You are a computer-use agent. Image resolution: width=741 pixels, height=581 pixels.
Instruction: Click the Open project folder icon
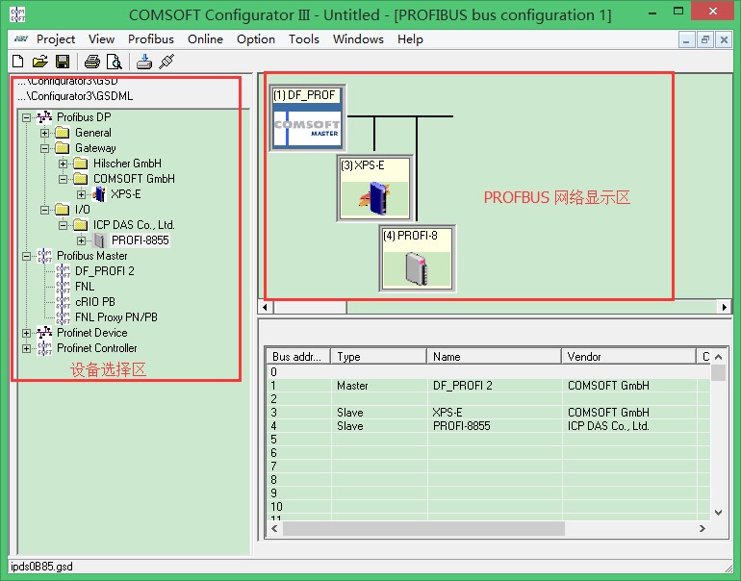(40, 62)
